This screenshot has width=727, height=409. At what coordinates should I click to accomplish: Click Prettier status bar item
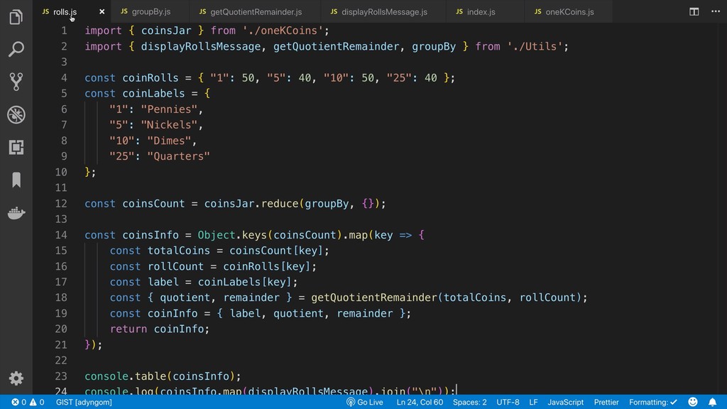pyautogui.click(x=606, y=402)
